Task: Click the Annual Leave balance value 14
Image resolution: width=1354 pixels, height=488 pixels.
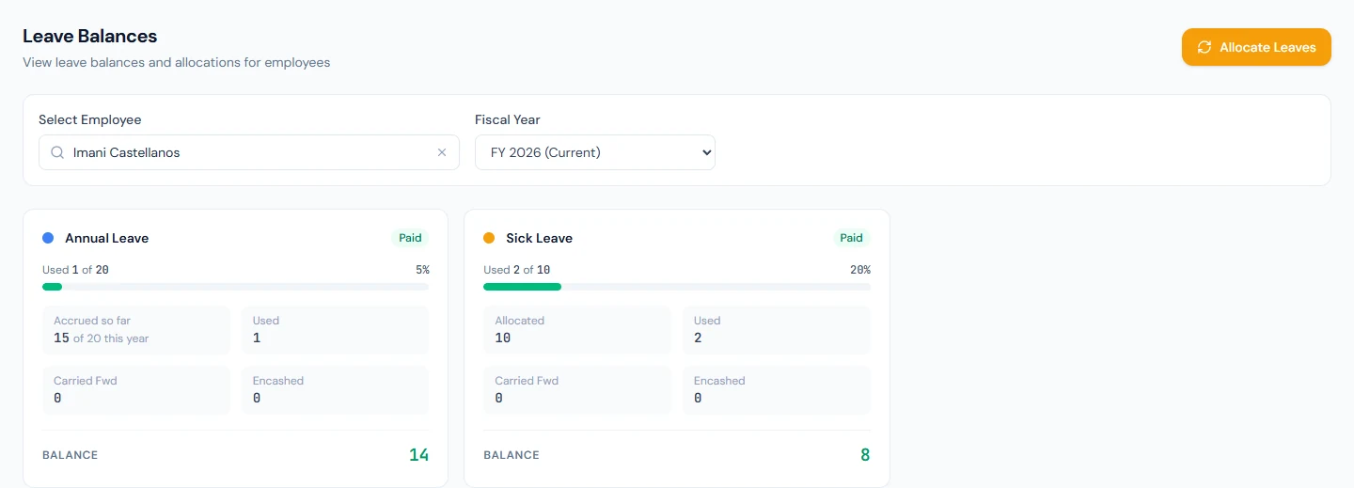Action: [419, 455]
